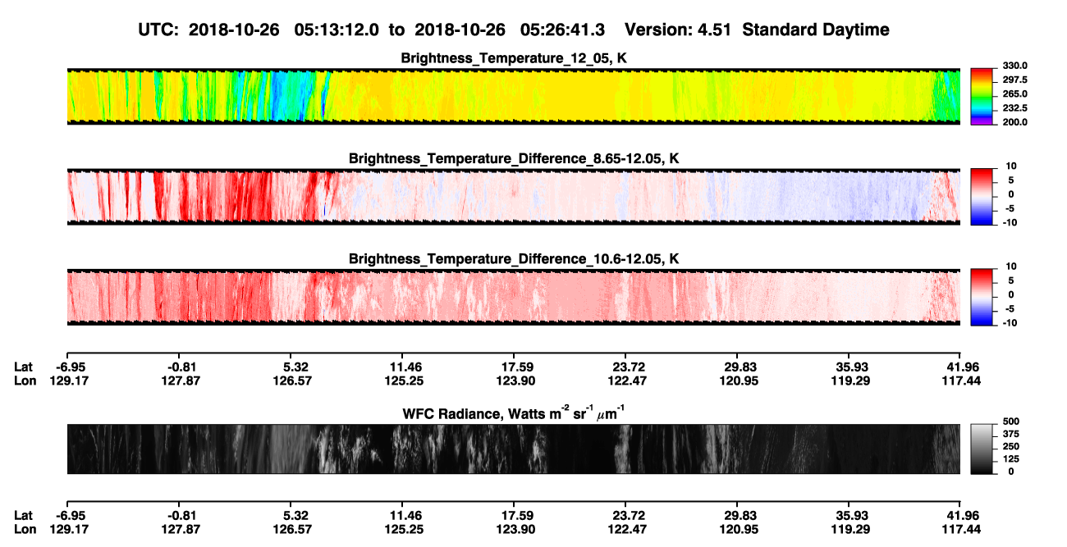1067x547 pixels.
Task: Click the 'Brightness_Temperature_Difference_10.6-12.05, K' title
Action: 514,258
